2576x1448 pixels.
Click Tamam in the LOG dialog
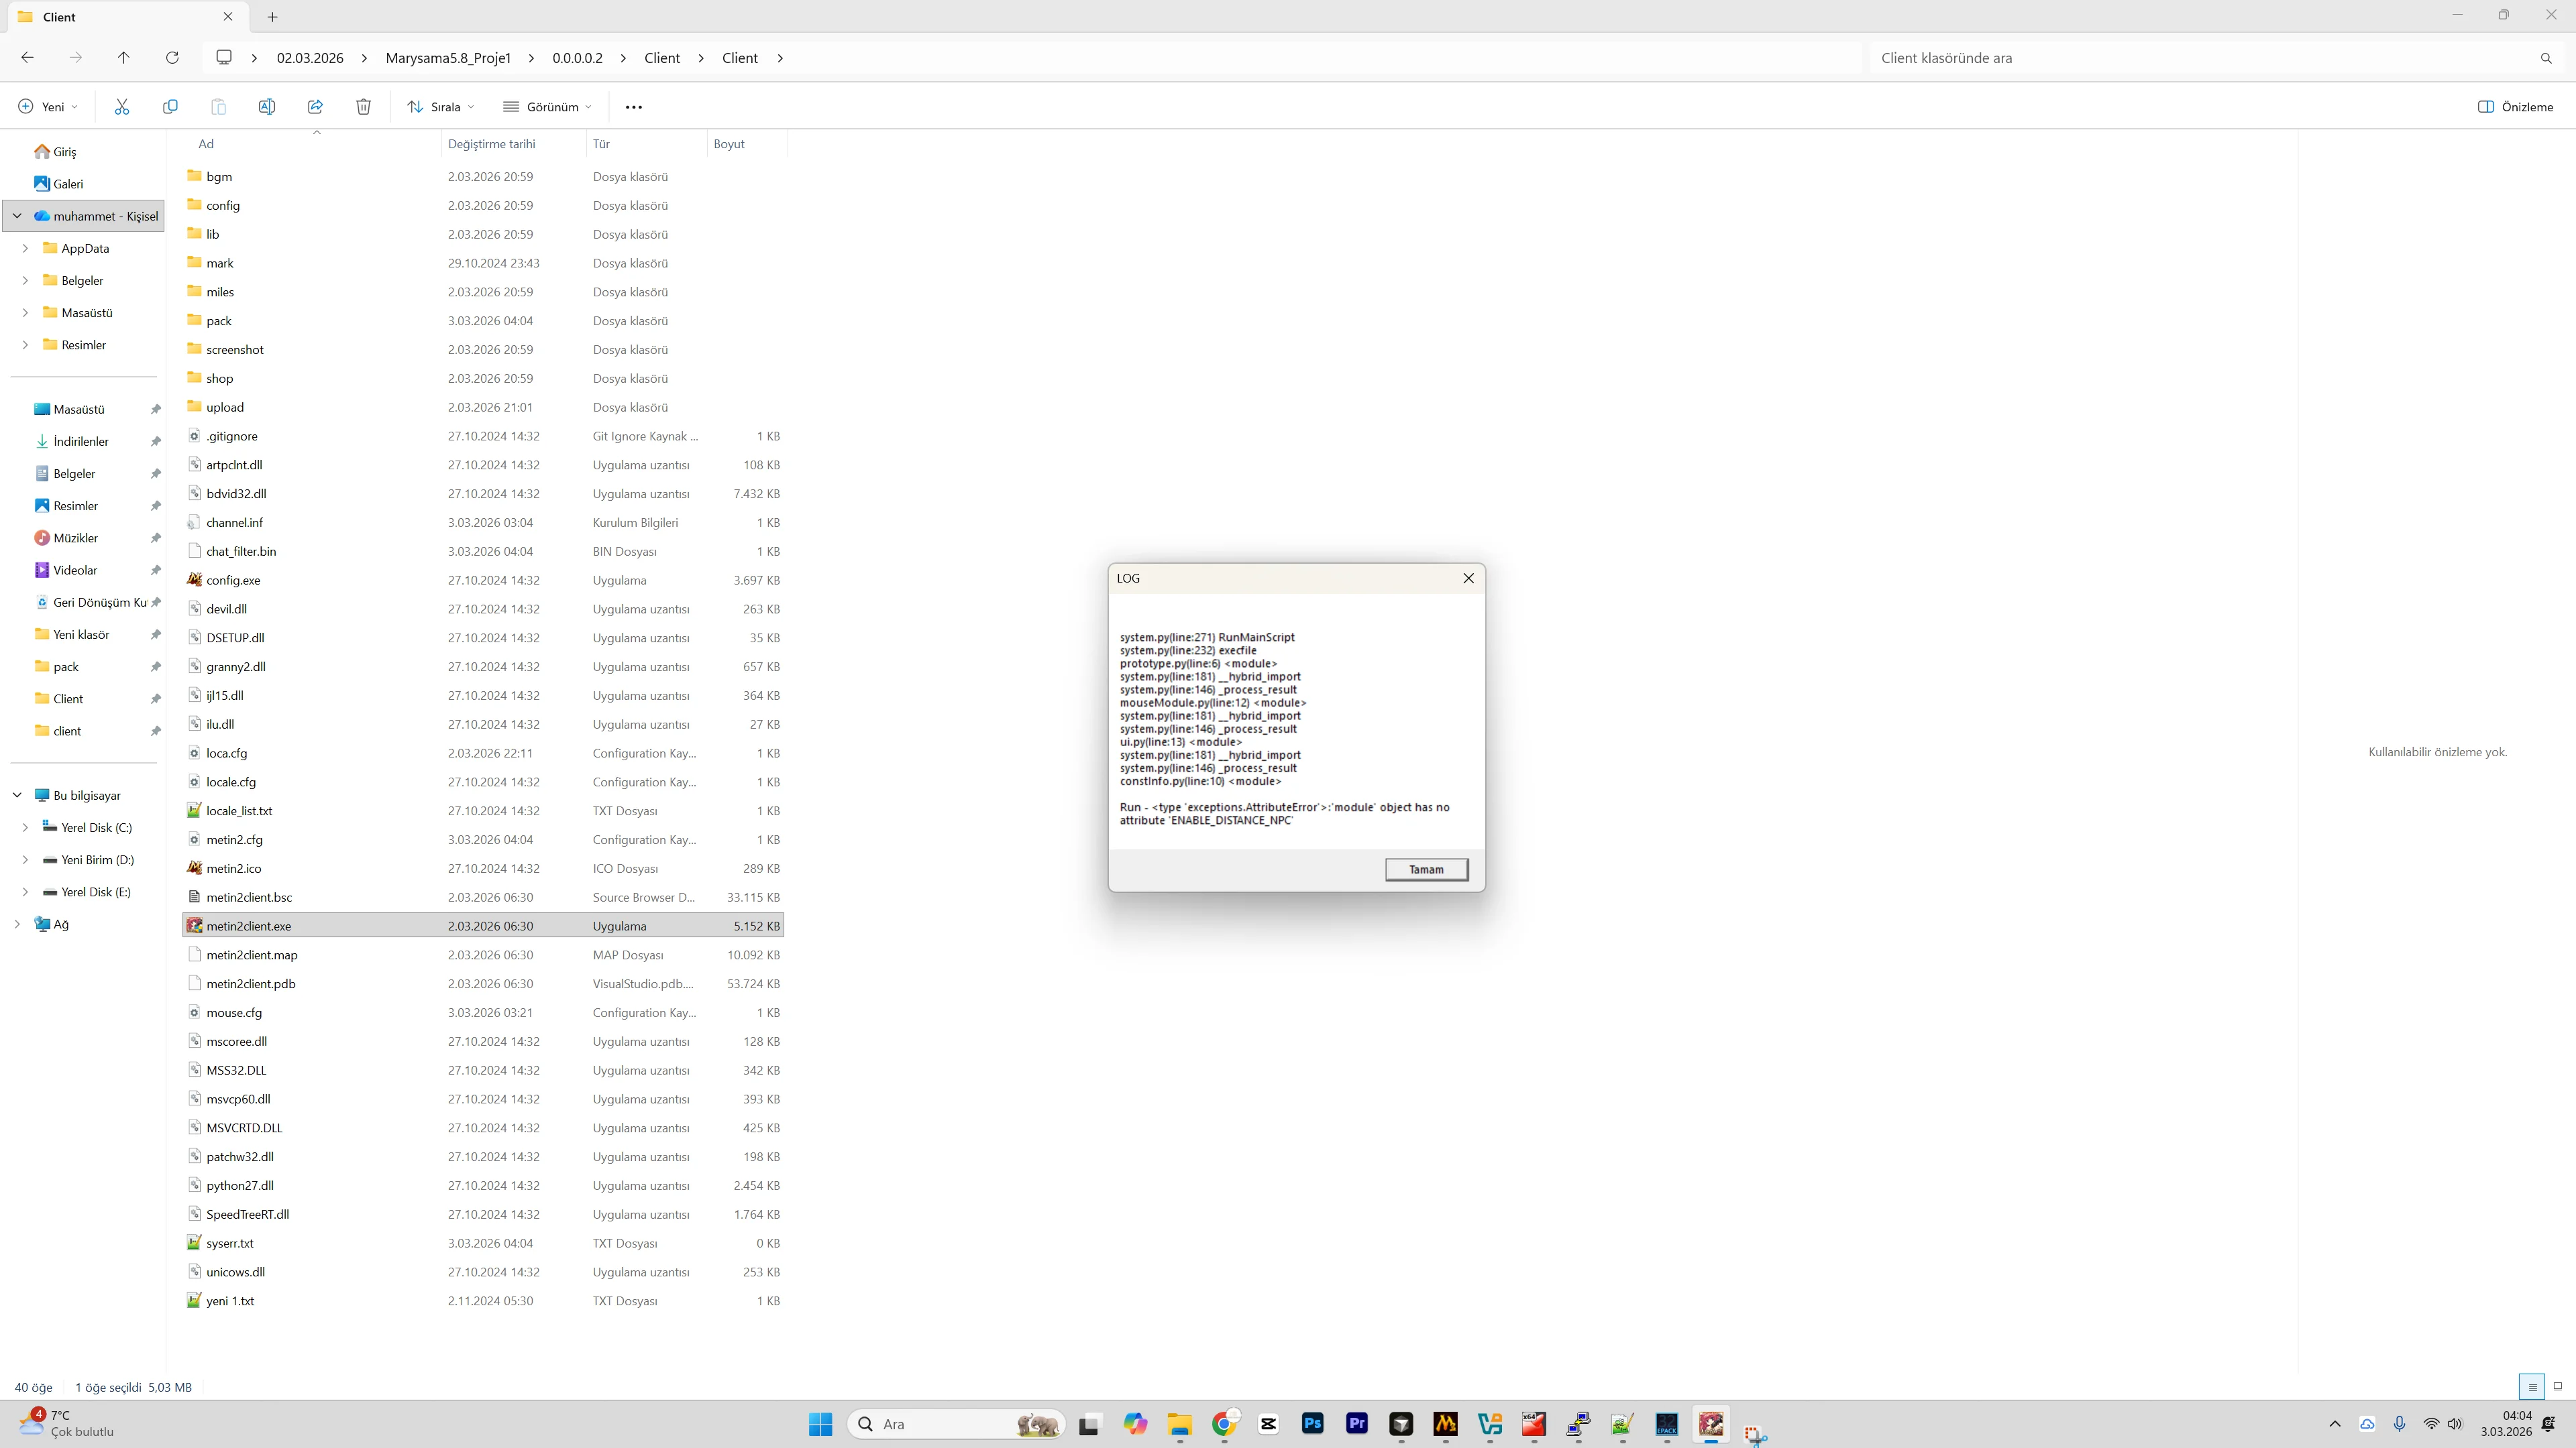(1426, 869)
